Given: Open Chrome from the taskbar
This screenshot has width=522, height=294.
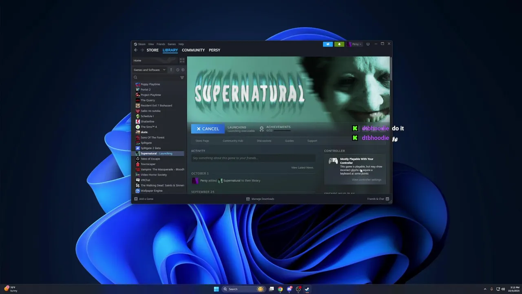Looking at the screenshot, I should click(x=280, y=289).
